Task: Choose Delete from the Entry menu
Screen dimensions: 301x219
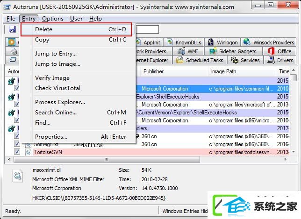Action: [76, 29]
